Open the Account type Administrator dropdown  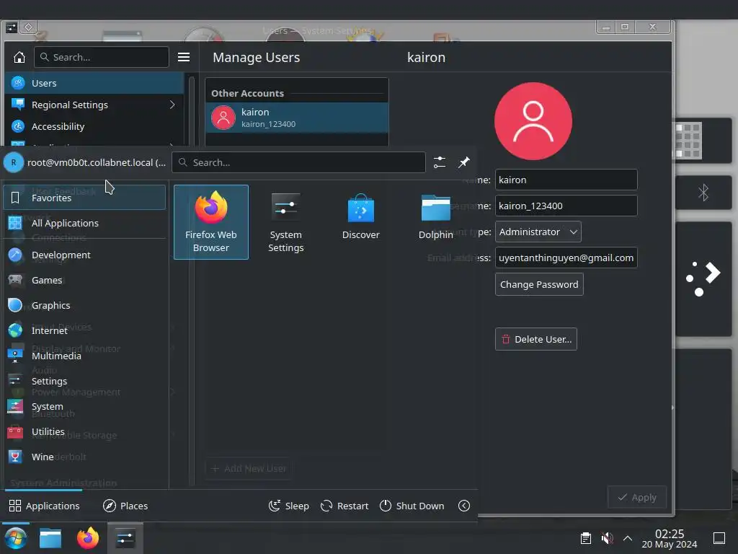[x=538, y=232]
